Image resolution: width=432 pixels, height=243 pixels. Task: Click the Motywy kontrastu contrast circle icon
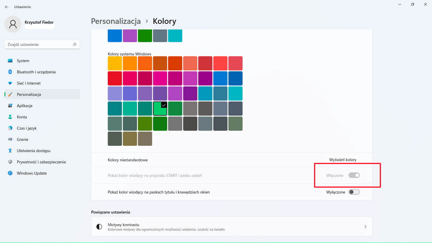[99, 226]
